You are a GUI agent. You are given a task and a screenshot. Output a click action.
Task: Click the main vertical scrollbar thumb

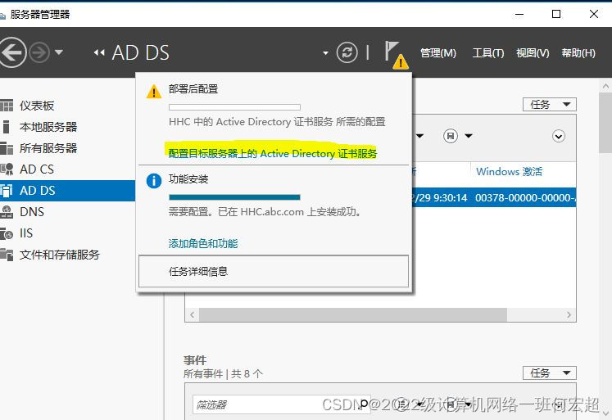605,124
